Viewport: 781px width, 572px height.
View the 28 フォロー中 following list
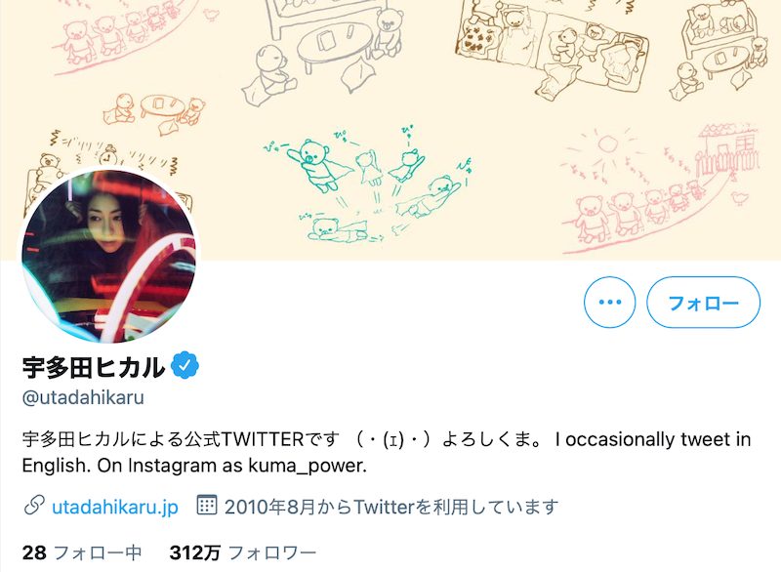tap(82, 553)
